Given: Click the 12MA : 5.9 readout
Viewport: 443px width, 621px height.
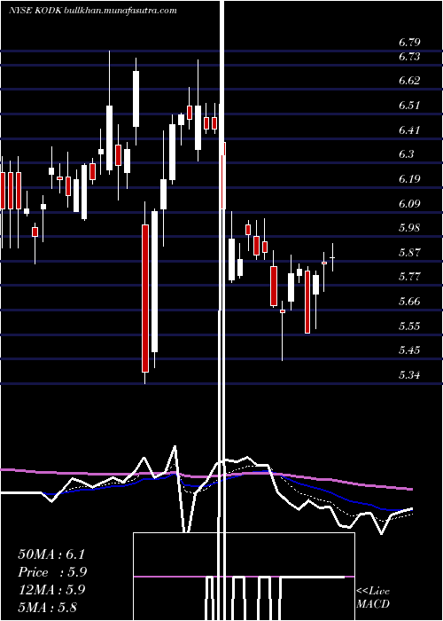Looking at the screenshot, I should tap(51, 590).
